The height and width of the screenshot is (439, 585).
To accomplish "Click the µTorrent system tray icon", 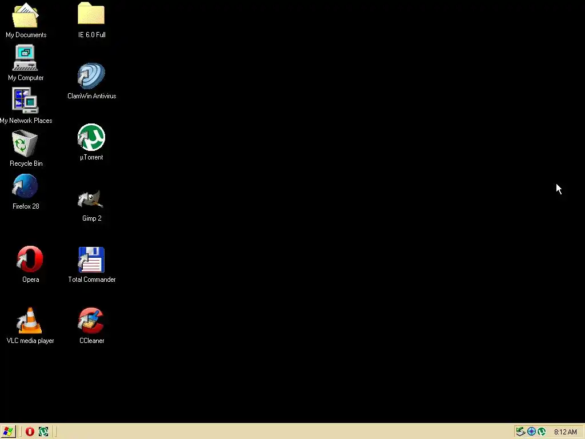I will 542,432.
